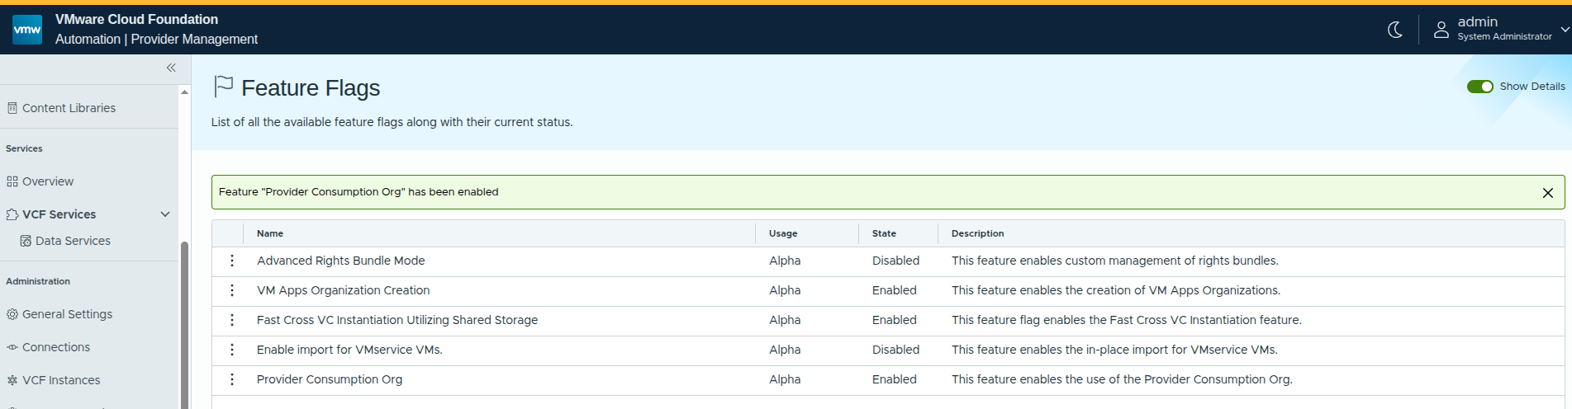Screen dimensions: 1572x409
Task: Collapse the VCF Services chevron
Action: (x=165, y=214)
